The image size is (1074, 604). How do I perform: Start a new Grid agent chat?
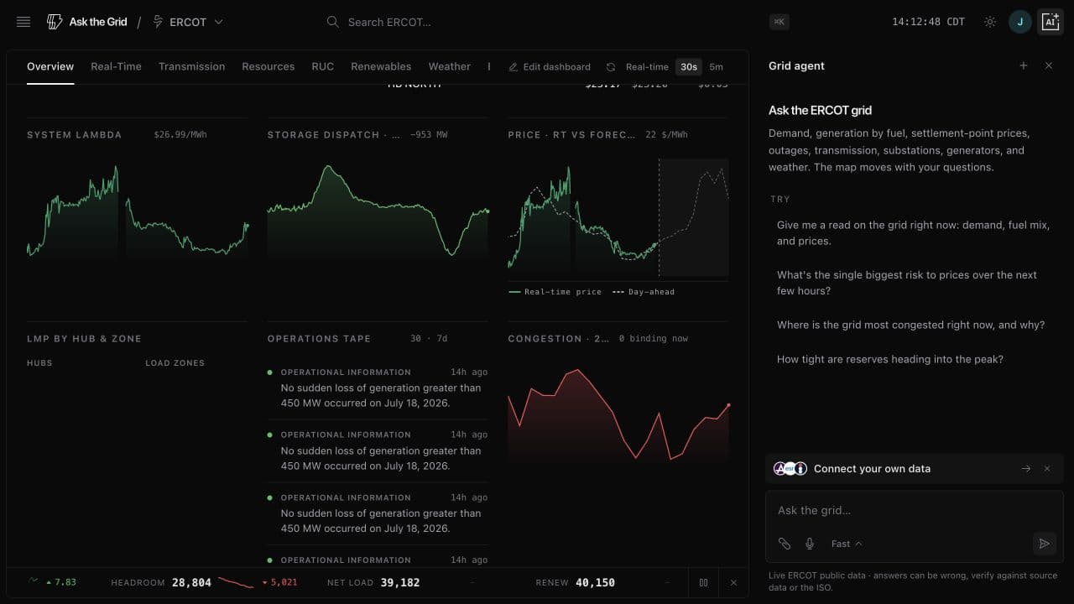point(1023,65)
